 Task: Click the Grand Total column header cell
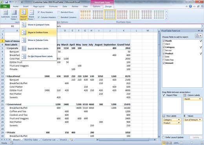tap(124, 44)
